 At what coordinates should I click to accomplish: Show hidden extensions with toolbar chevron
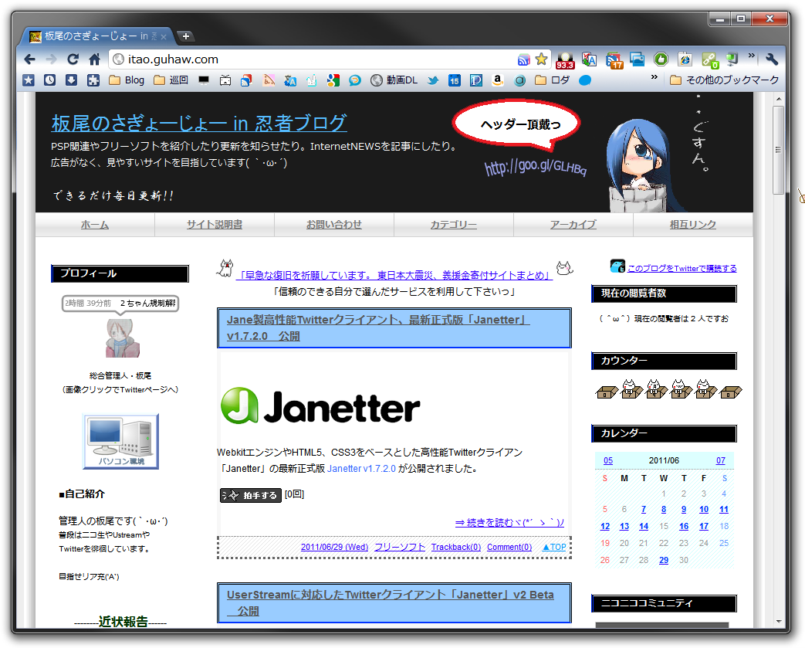coord(752,56)
